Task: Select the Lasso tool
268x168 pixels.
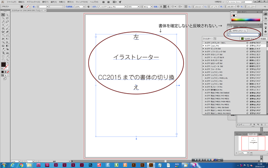Action: click(7, 18)
